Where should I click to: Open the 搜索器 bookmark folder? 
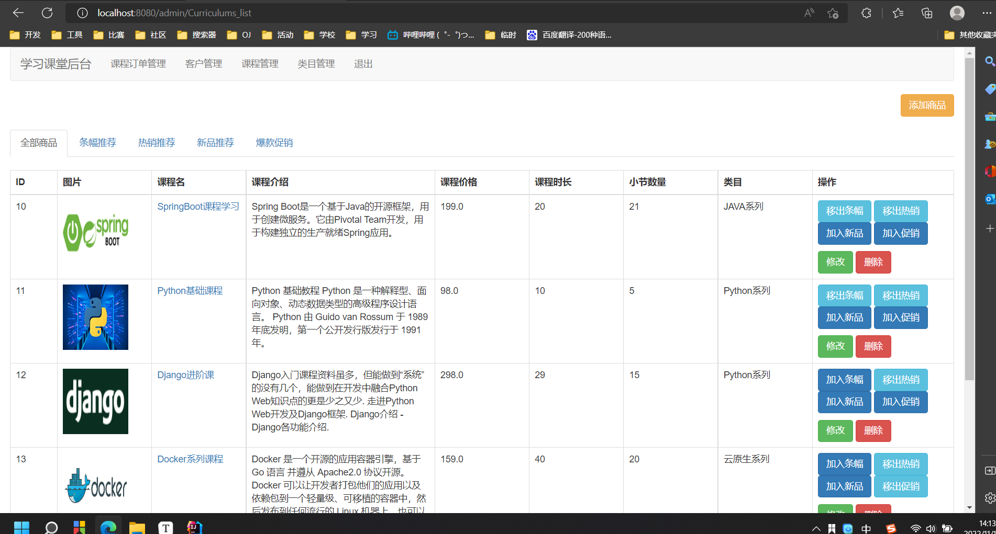point(197,35)
